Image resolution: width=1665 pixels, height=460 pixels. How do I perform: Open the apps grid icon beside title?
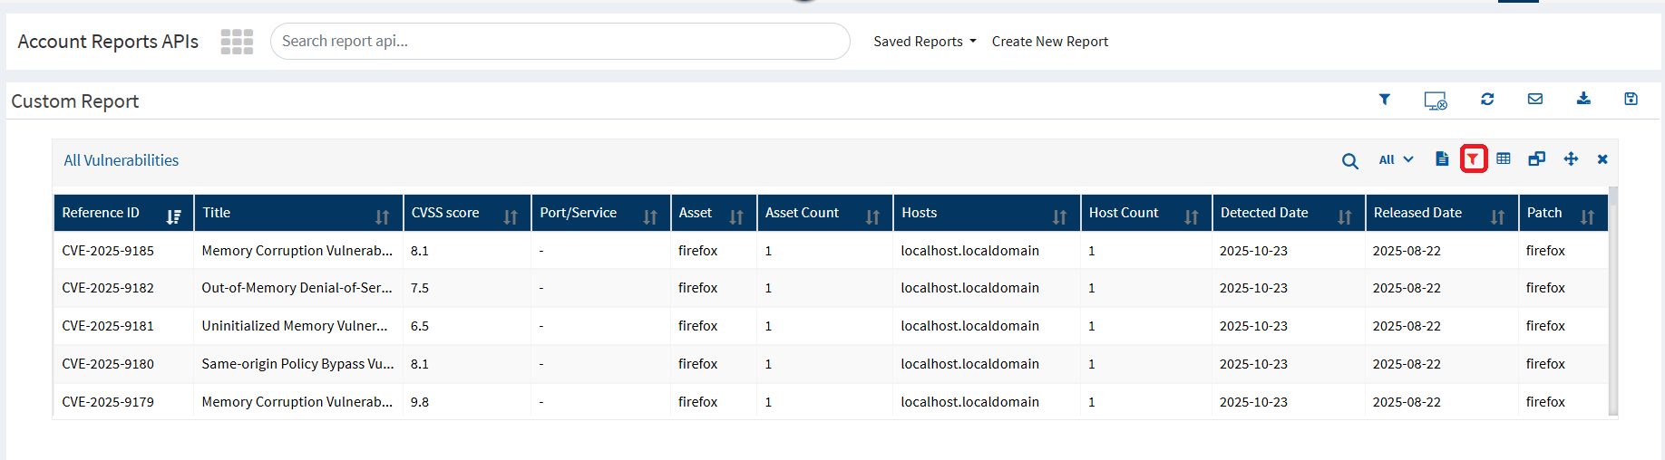click(x=237, y=42)
